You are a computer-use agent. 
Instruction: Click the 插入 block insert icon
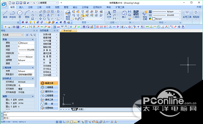pyautogui.click(x=124, y=14)
